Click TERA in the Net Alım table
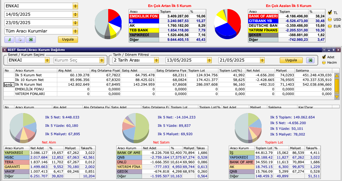The image size is (342, 181). [16, 162]
